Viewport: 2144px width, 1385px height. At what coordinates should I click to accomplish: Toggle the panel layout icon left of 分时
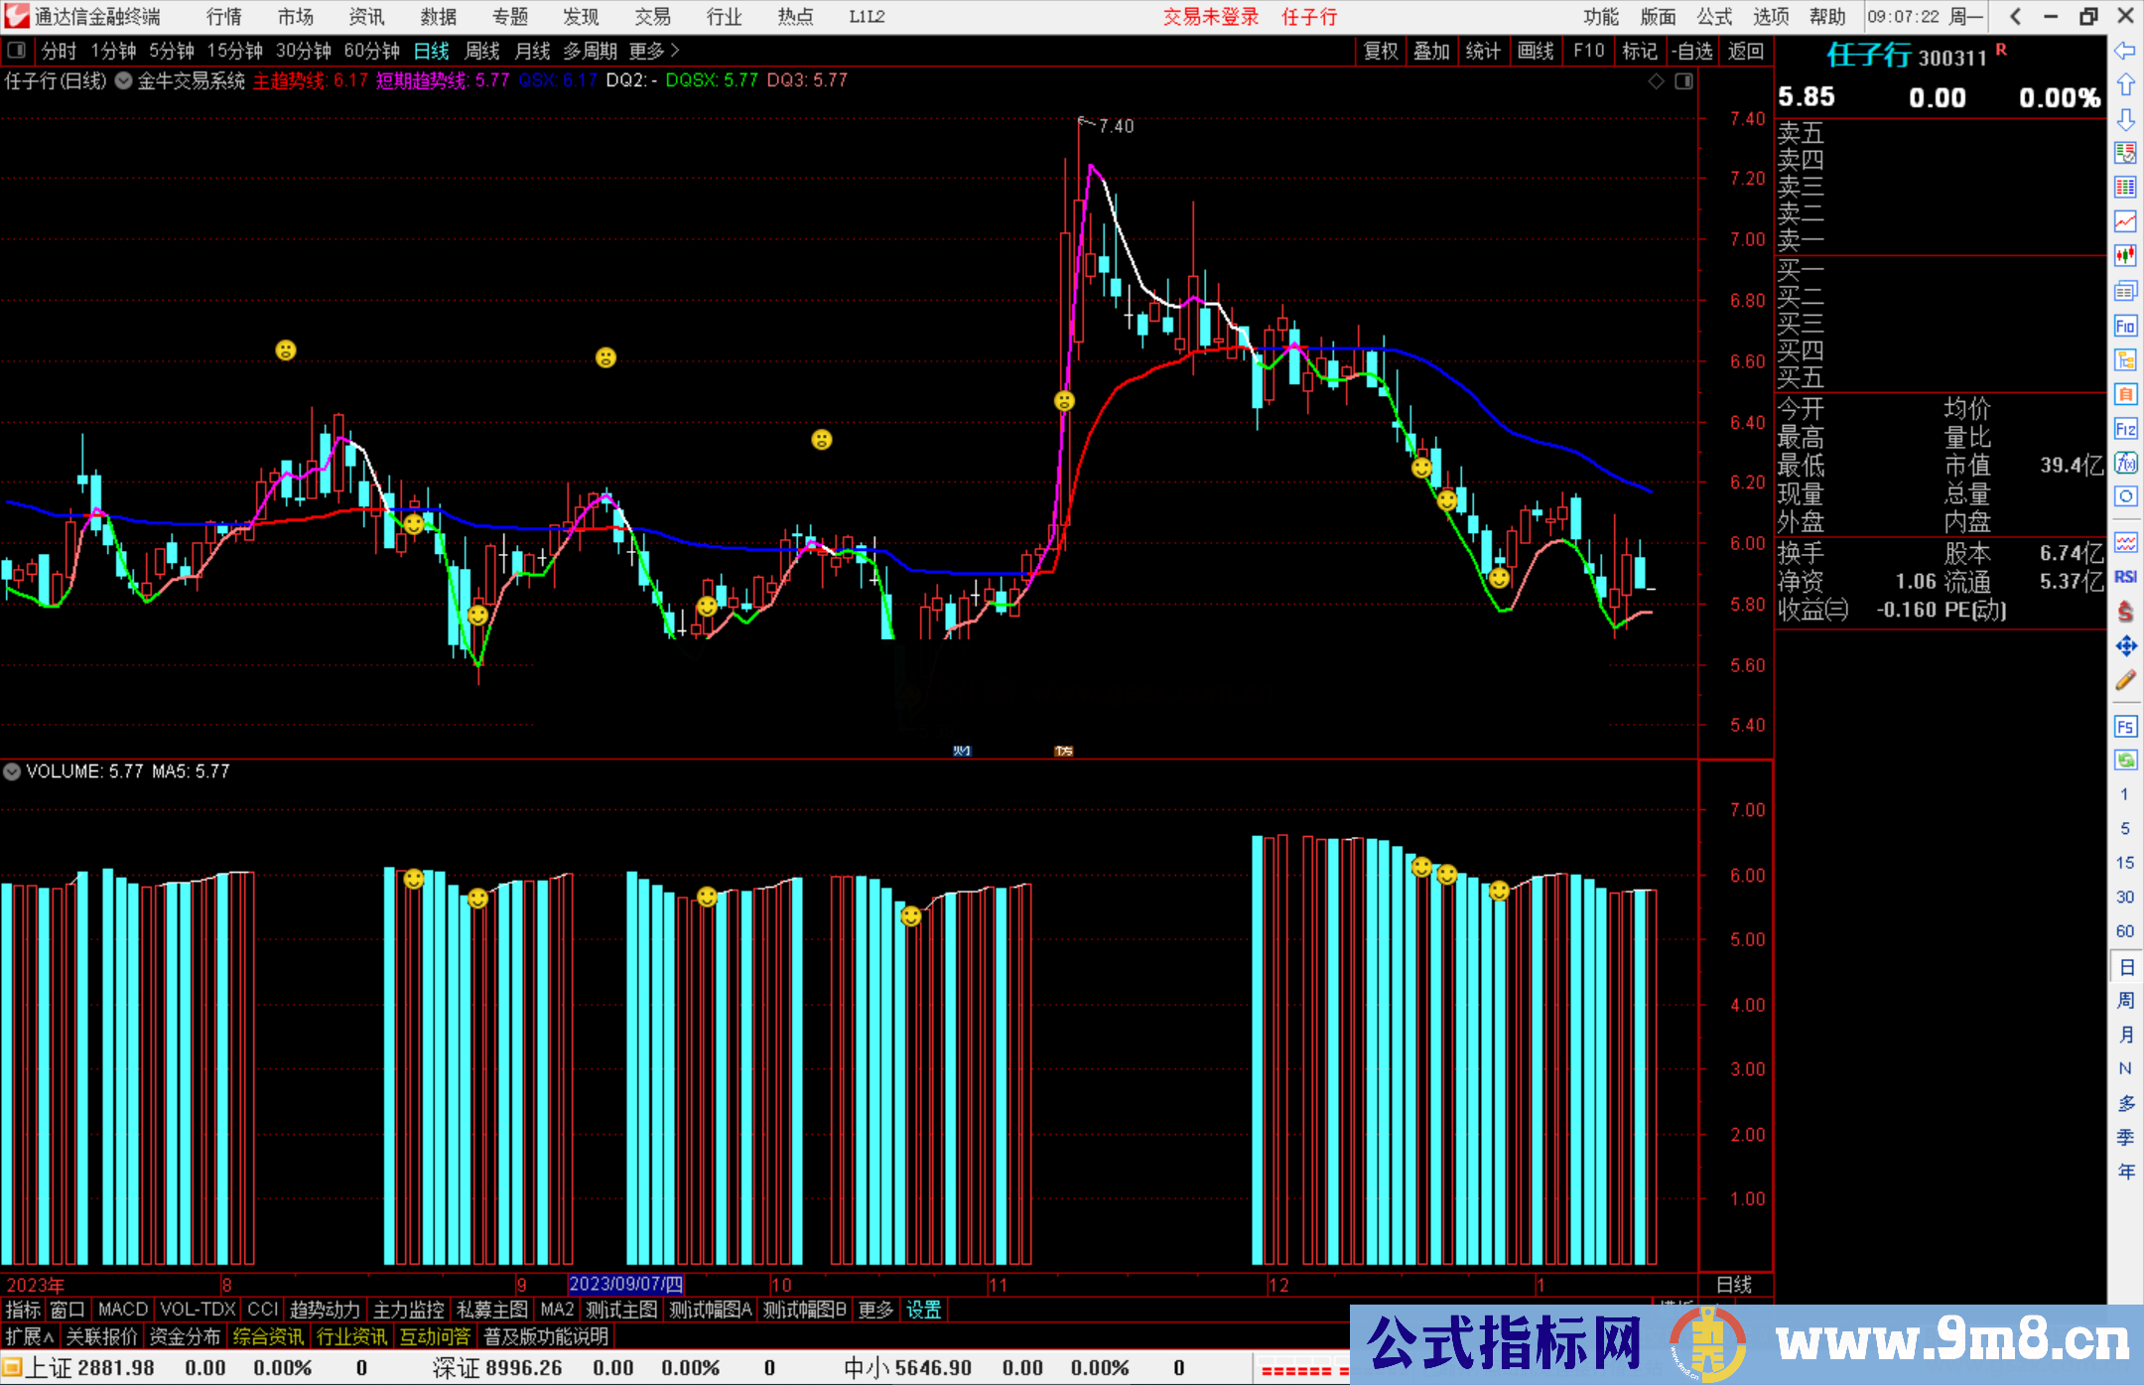click(x=17, y=50)
